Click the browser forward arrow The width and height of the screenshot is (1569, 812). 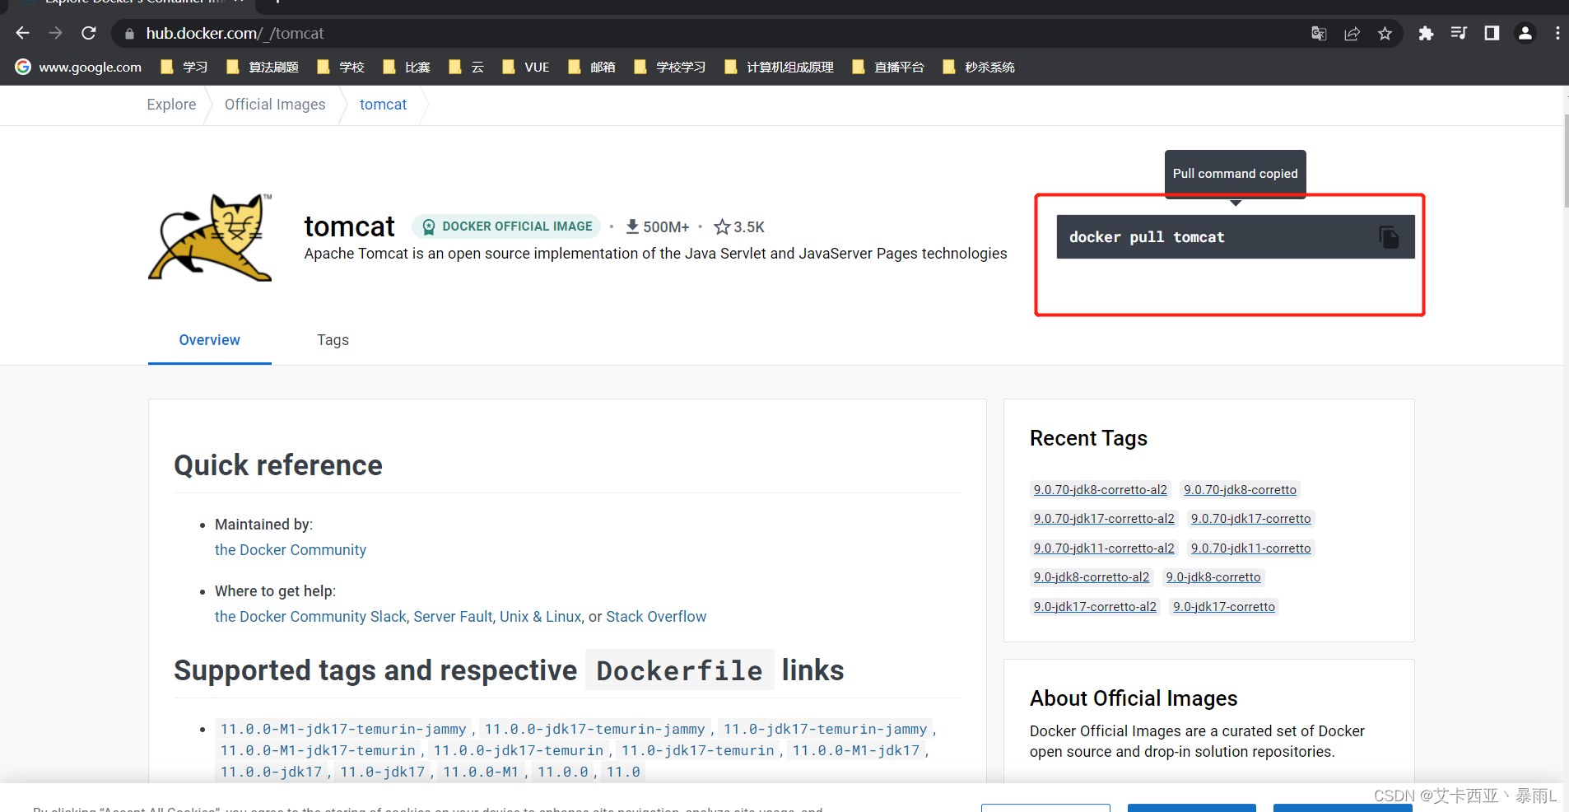point(56,33)
